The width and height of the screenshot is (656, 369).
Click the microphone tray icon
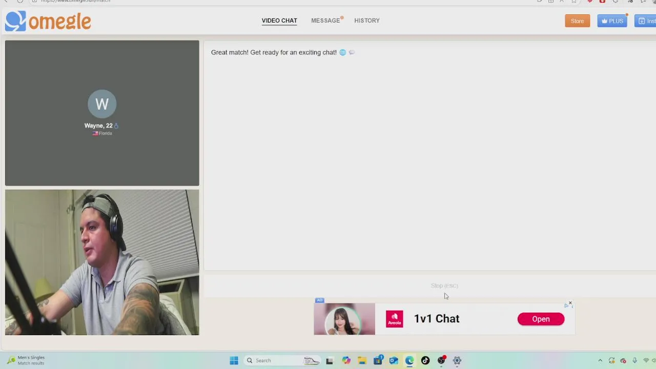click(634, 360)
